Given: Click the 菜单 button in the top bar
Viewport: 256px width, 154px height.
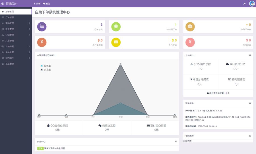Looking at the screenshot, I should pyautogui.click(x=37, y=4).
